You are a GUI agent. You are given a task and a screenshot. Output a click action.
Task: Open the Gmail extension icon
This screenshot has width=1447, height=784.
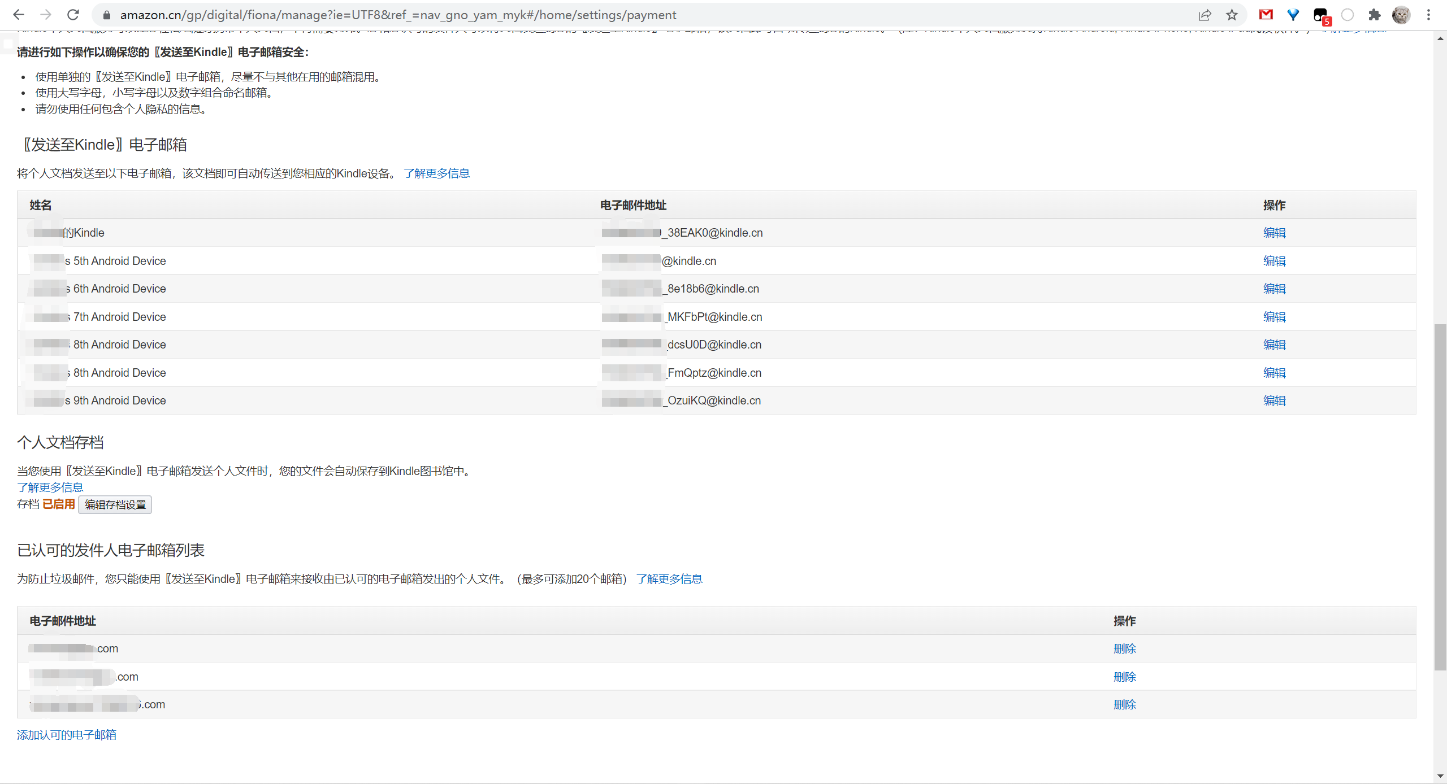tap(1266, 15)
